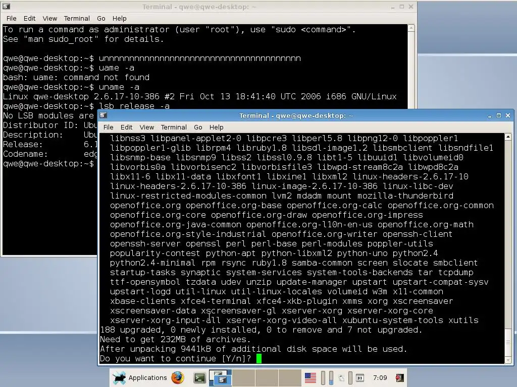Open File menu in front terminal window

tap(108, 127)
